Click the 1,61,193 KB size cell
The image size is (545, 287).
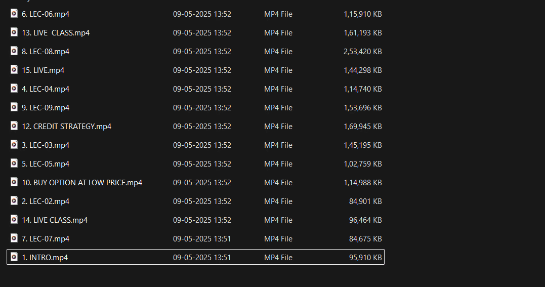click(x=362, y=33)
